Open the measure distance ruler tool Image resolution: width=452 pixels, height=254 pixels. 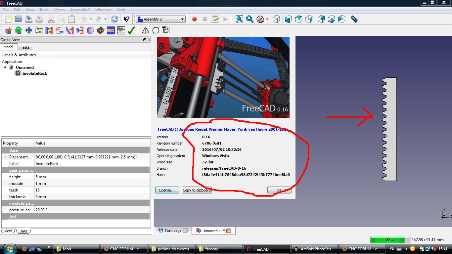354,19
